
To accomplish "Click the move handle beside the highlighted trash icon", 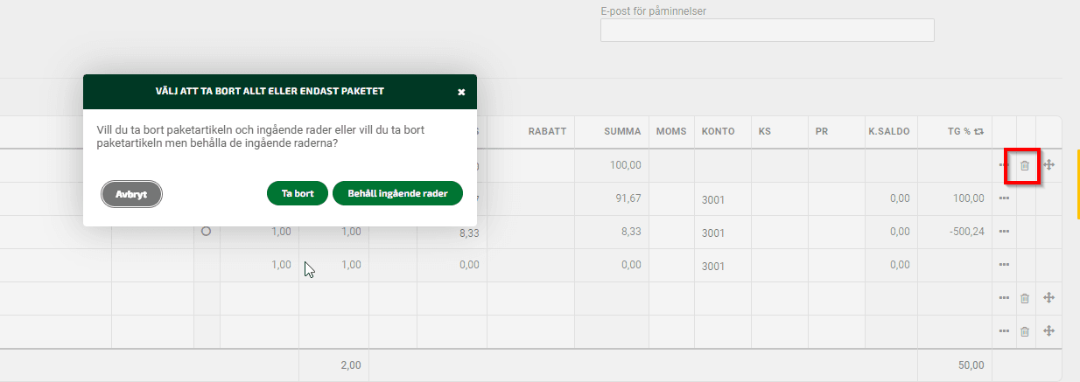I will 1048,164.
